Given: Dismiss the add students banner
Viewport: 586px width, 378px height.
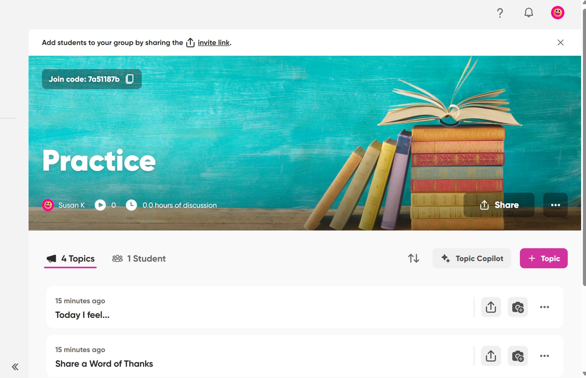Looking at the screenshot, I should pos(560,43).
